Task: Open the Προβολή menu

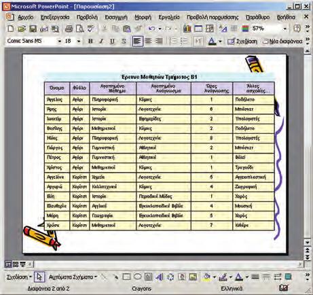Action: 87,17
